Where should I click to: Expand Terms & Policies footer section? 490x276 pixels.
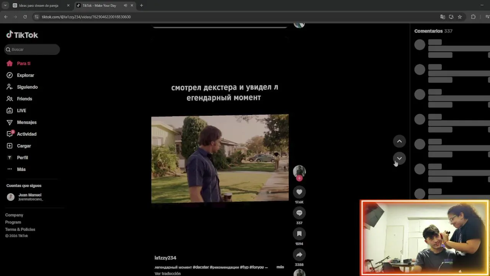(x=20, y=229)
